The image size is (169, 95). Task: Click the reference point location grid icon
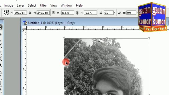(x=6, y=13)
